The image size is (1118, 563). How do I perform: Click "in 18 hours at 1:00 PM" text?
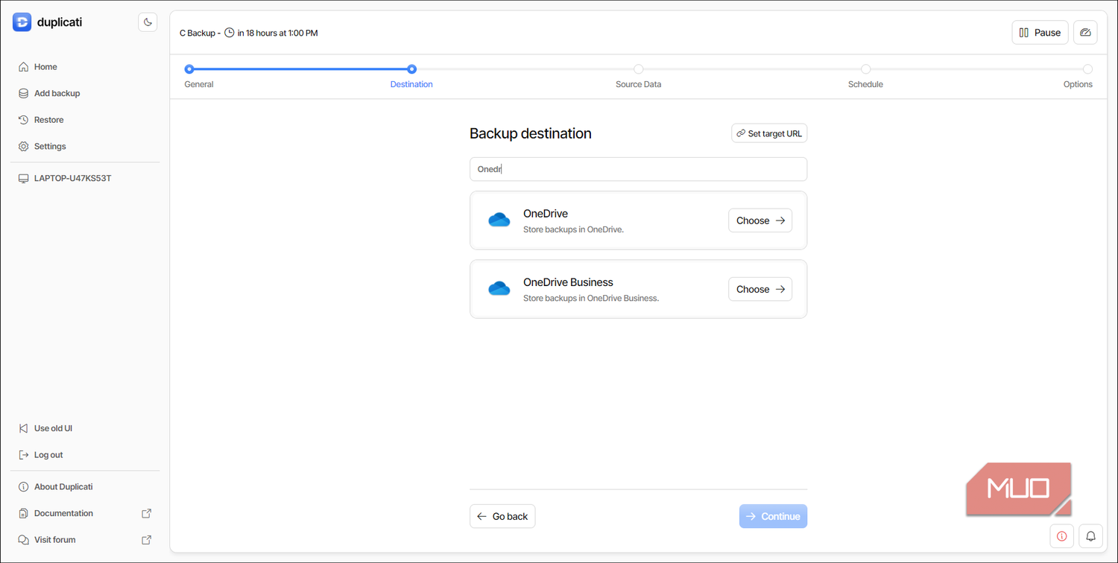tap(278, 33)
